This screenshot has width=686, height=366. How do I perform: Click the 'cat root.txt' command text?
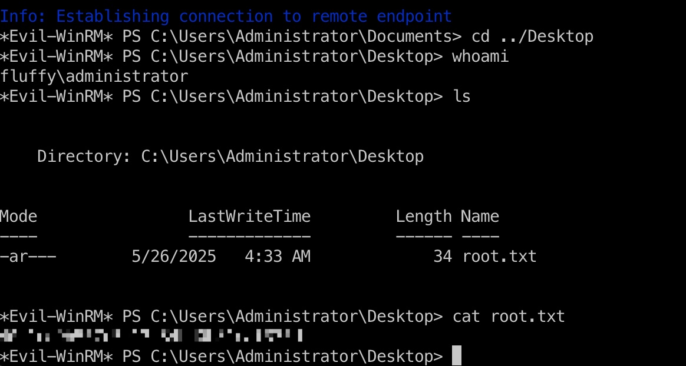pyautogui.click(x=509, y=317)
